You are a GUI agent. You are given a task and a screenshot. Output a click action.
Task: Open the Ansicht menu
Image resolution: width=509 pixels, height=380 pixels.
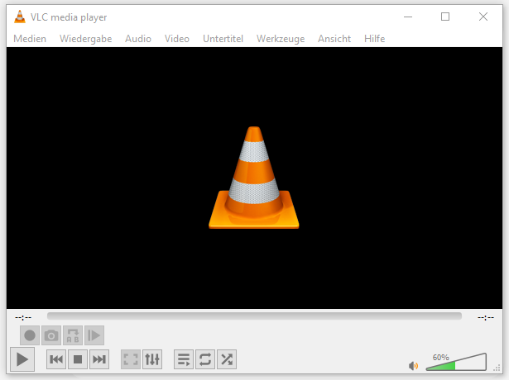[x=334, y=39]
